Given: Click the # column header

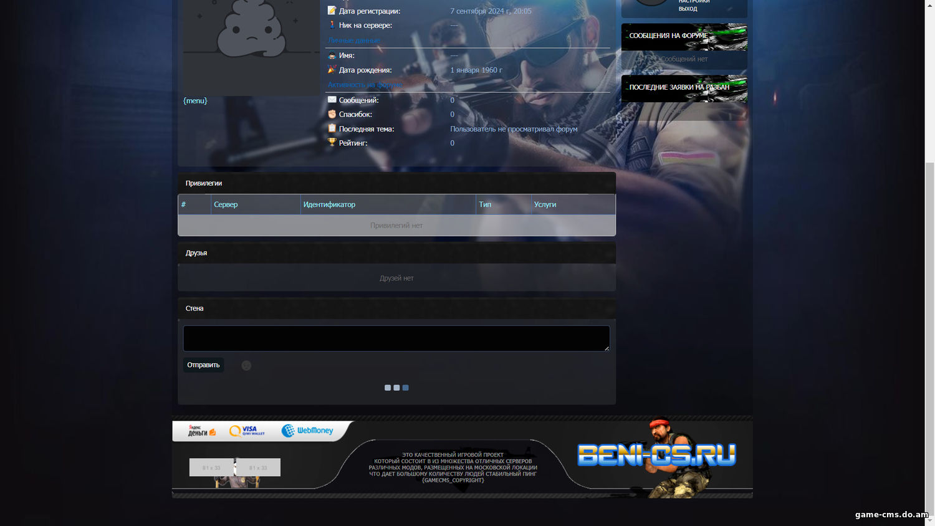Looking at the screenshot, I should click(194, 204).
